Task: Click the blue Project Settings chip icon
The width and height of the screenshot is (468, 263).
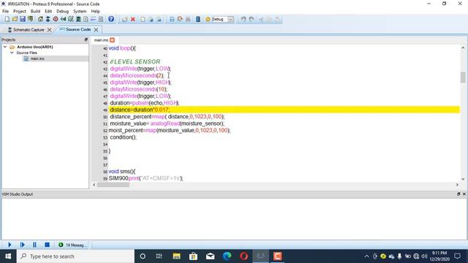Action: pyautogui.click(x=198, y=19)
